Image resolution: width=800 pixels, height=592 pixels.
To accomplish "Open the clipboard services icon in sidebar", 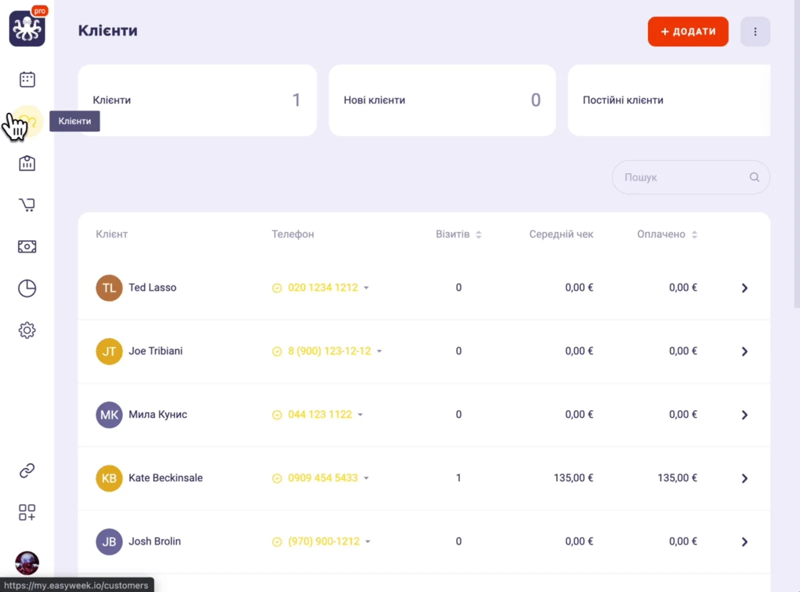I will [x=27, y=163].
